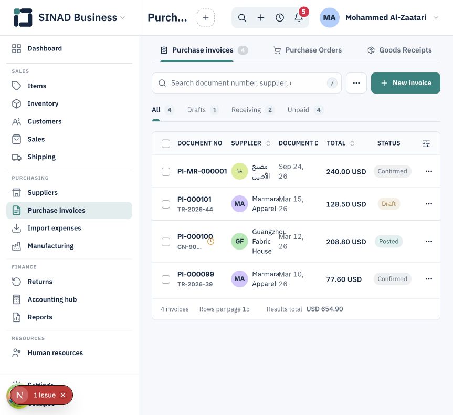This screenshot has width=453, height=415.
Task: Open row actions for PI-000099
Action: 429,279
